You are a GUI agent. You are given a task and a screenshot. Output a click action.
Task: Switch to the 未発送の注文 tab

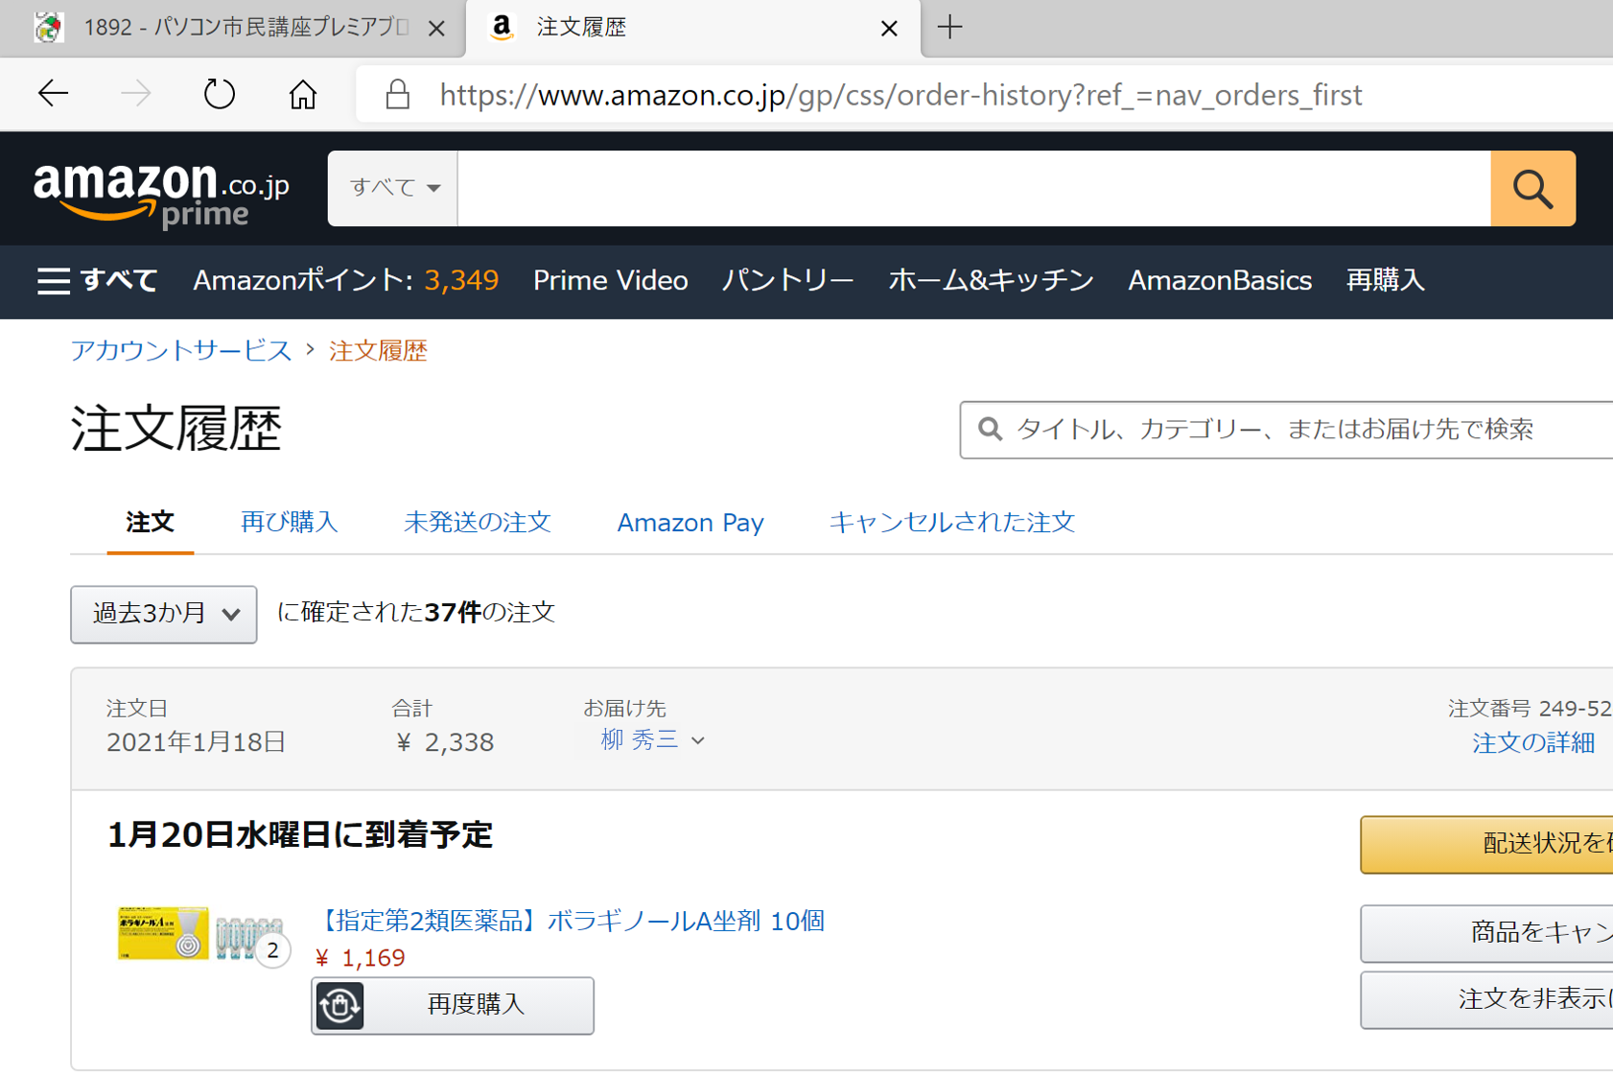pyautogui.click(x=478, y=522)
